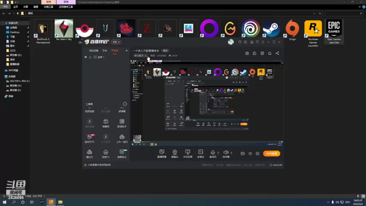
Task: Select the 2222 folder in navigation pane
Action: tap(13, 50)
